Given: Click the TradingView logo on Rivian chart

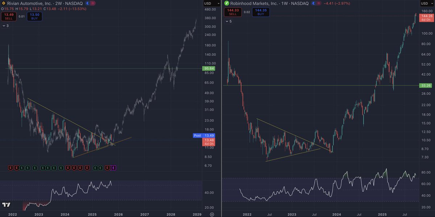Looking at the screenshot, I should click(6, 205).
